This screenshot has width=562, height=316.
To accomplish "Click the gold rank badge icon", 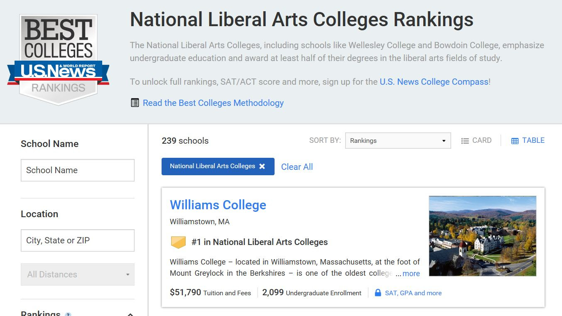I will coord(178,242).
